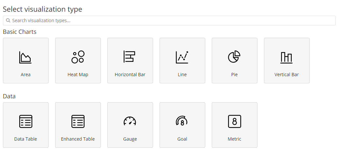Choose the Pie chart icon
Screen dimensions: 340x153
click(234, 57)
